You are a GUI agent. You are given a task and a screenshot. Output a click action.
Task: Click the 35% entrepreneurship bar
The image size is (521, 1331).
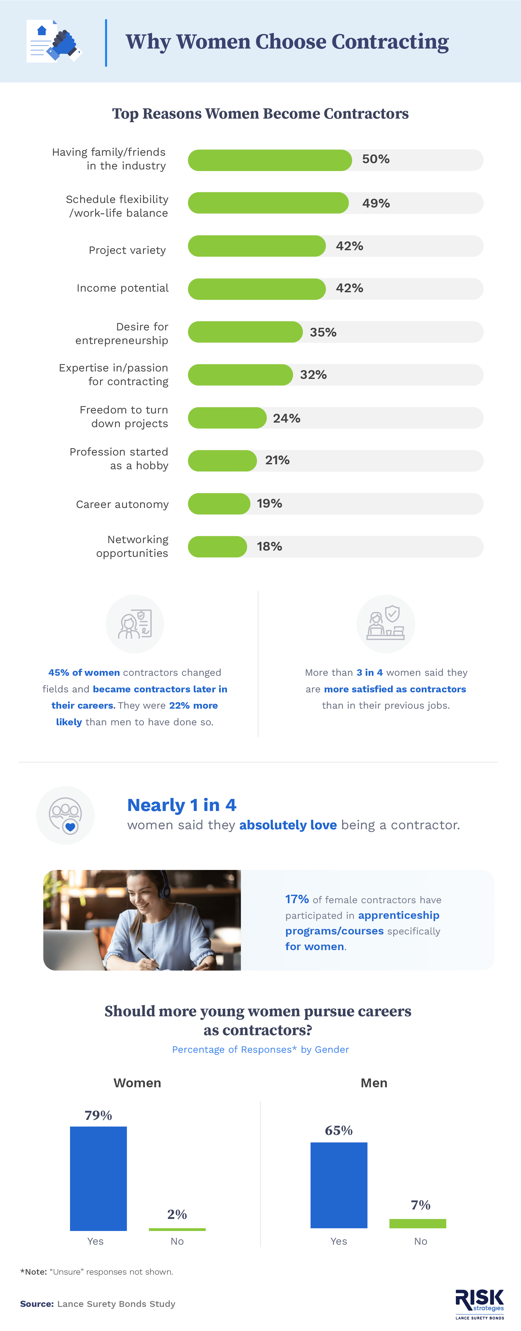point(245,332)
